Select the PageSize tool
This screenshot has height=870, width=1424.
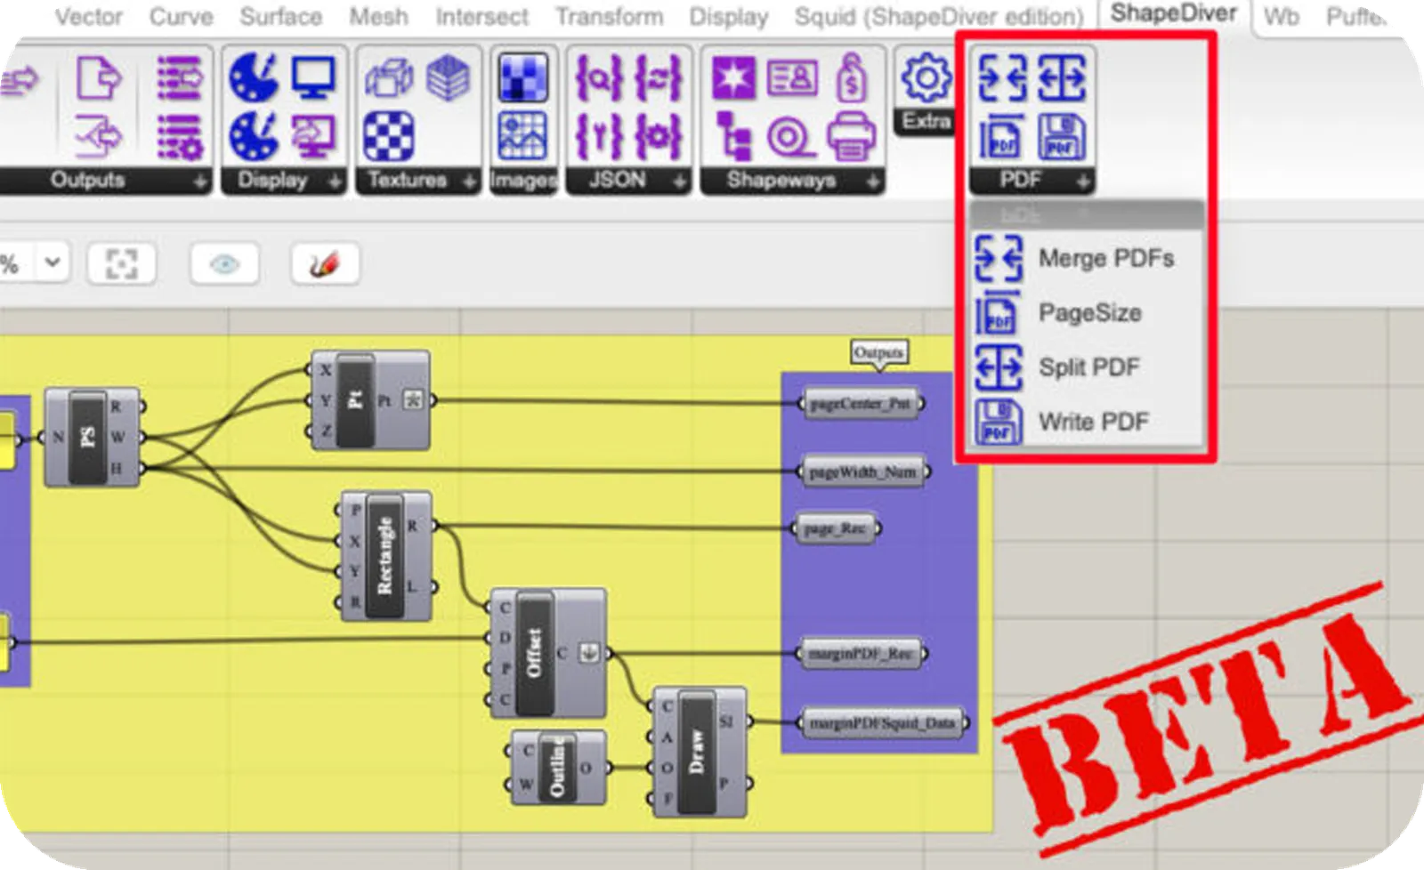[x=1090, y=313]
